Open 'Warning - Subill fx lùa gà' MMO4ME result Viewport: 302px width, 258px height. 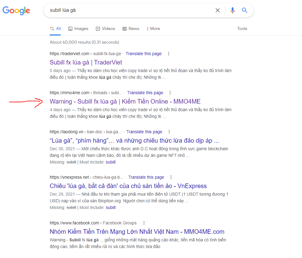point(125,101)
